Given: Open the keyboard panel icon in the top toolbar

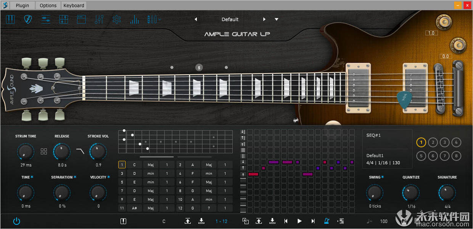Looking at the screenshot, I should point(10,19).
